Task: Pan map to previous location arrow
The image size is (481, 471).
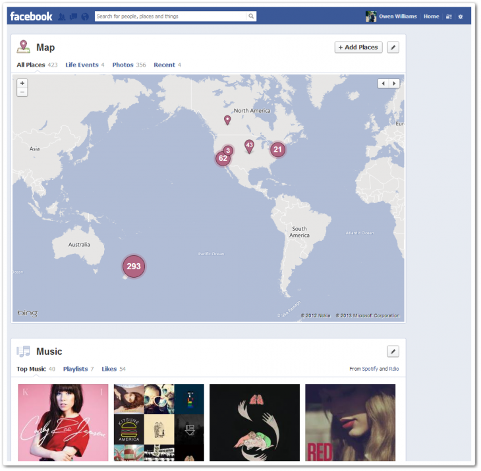Action: click(x=383, y=84)
